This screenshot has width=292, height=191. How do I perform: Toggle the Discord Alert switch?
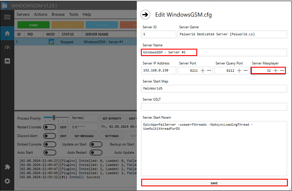50,136
